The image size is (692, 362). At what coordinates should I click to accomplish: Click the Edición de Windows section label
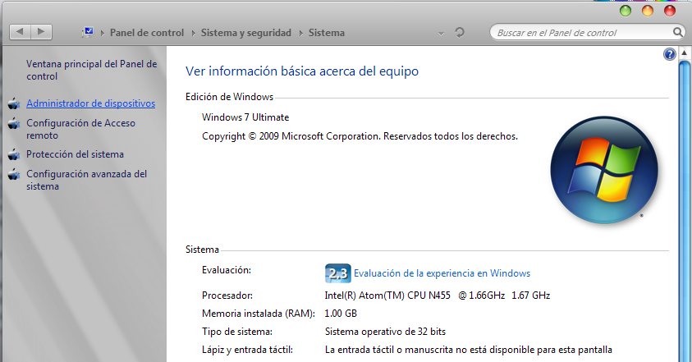tap(229, 97)
